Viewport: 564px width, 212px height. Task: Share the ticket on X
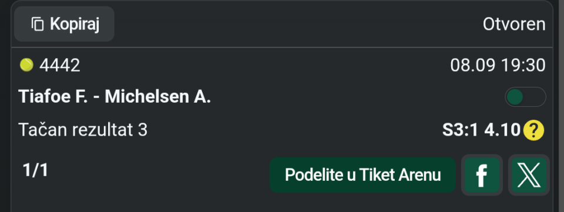click(x=529, y=175)
